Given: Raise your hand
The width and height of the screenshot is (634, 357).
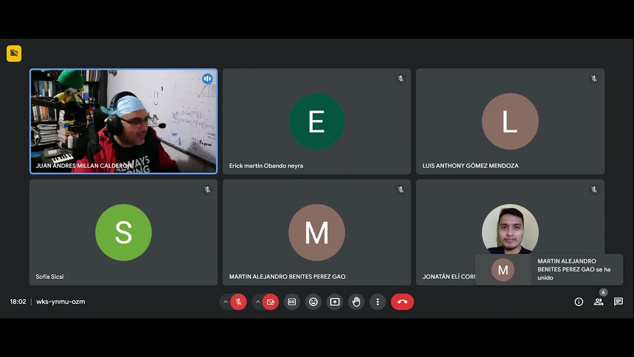Looking at the screenshot, I should tap(356, 301).
